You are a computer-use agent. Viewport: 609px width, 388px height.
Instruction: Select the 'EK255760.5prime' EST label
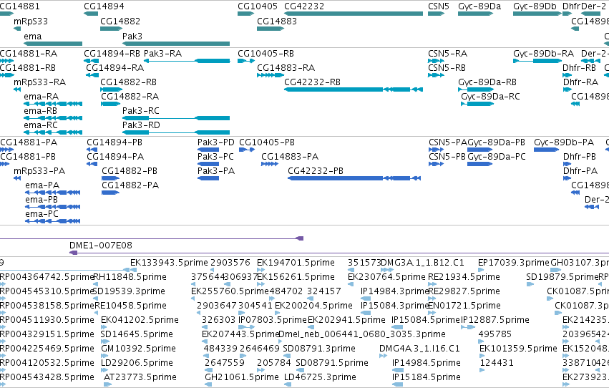230,291
